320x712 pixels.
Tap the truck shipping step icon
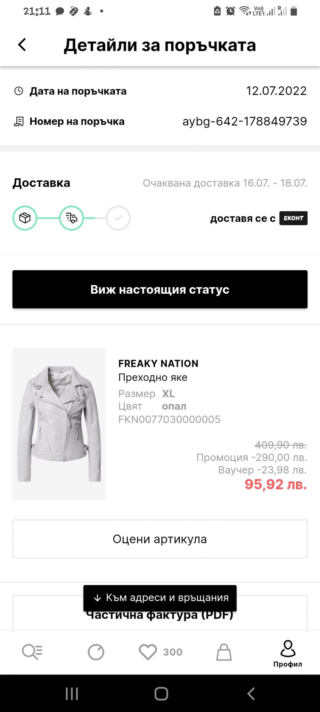[x=71, y=218]
